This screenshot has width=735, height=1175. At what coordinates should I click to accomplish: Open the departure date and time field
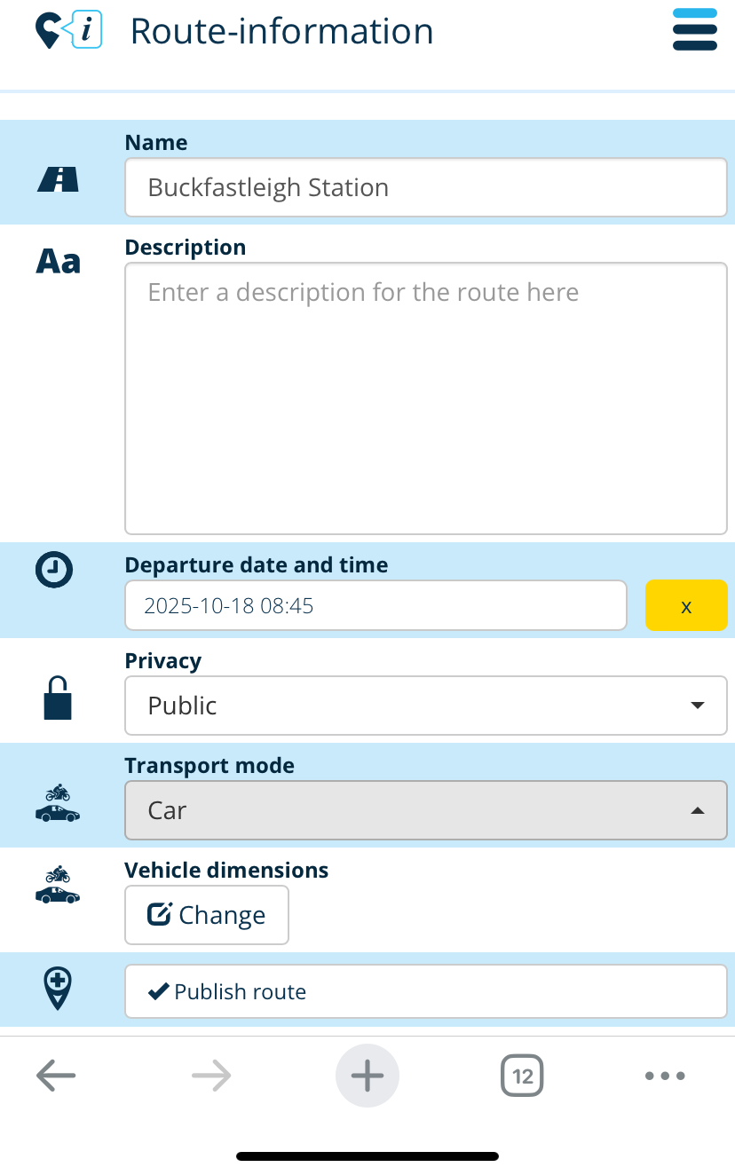coord(375,606)
